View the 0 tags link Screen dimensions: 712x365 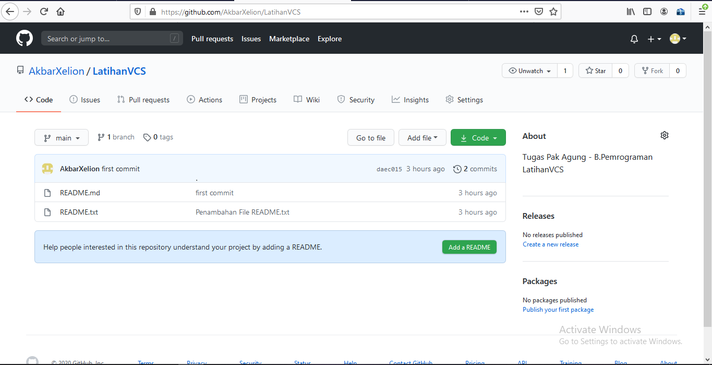(x=158, y=137)
